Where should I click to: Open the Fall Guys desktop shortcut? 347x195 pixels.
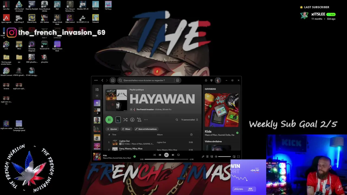(108, 5)
